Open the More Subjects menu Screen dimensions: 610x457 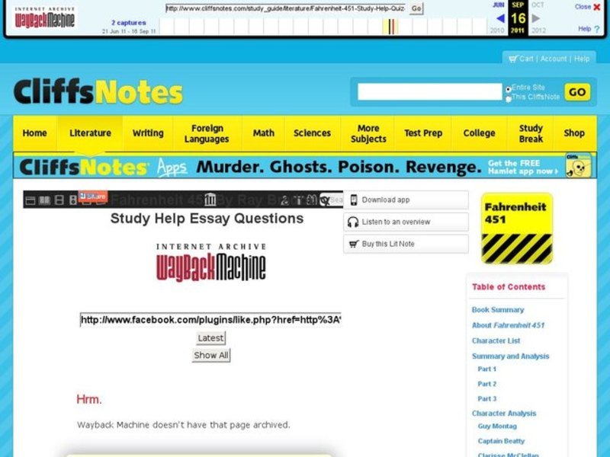click(368, 132)
